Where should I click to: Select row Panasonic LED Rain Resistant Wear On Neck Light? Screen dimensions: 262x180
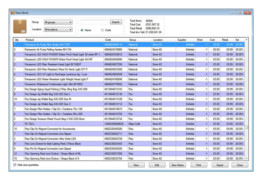[x=129, y=69]
